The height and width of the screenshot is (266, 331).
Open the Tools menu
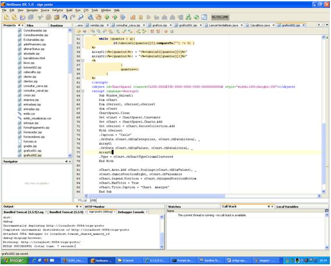pos(95,10)
